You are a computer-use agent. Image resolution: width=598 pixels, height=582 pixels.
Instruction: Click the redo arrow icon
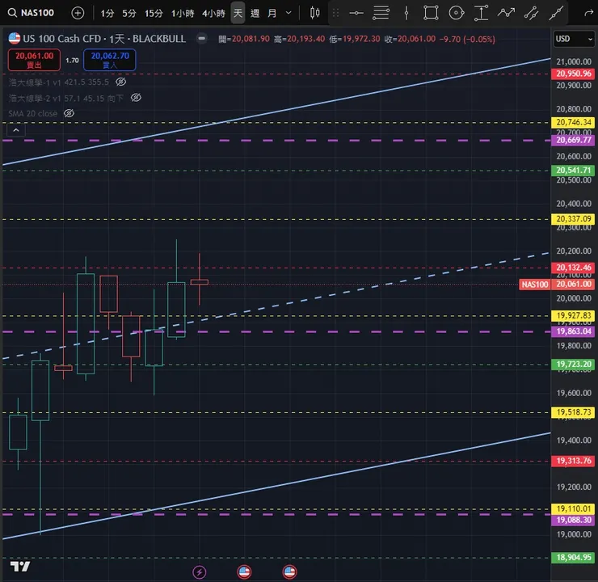[x=588, y=14]
